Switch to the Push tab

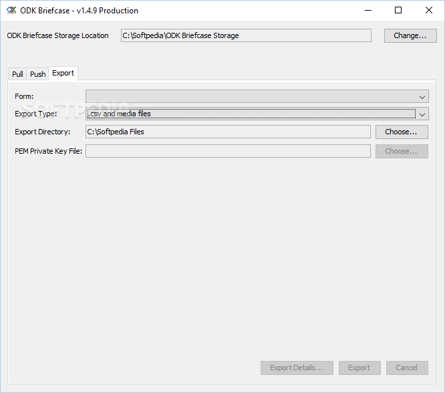[x=37, y=74]
